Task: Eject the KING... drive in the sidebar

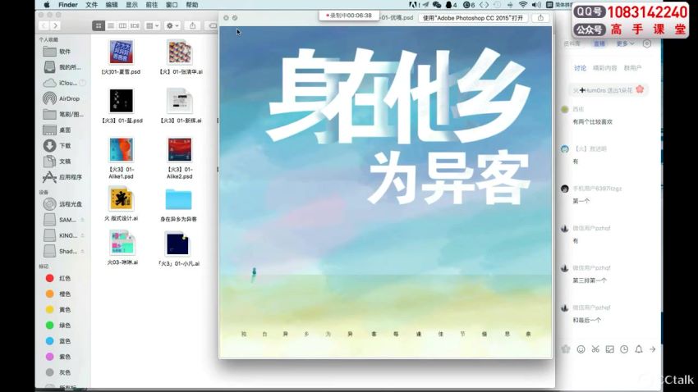Action: click(82, 235)
